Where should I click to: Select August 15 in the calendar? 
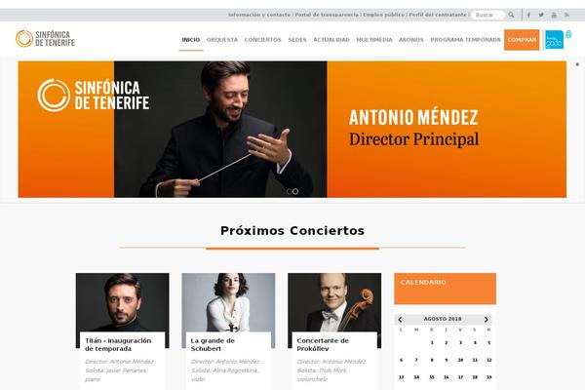click(x=432, y=377)
